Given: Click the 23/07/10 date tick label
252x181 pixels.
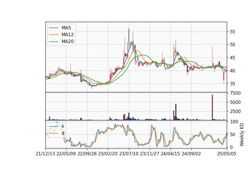Looking at the screenshot, I should pos(129,154).
